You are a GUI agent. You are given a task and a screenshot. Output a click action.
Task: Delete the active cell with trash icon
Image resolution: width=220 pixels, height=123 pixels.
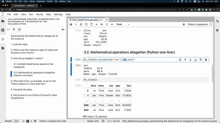click(x=206, y=60)
